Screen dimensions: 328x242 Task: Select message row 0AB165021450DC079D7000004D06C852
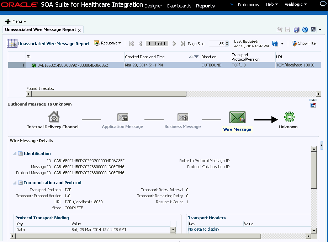tap(164, 65)
